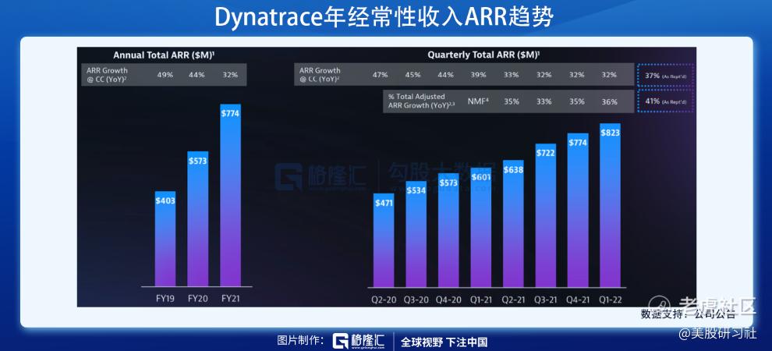The image size is (772, 351).
Task: Select the 35% adjusted growth for Q4-21
Action: click(576, 101)
